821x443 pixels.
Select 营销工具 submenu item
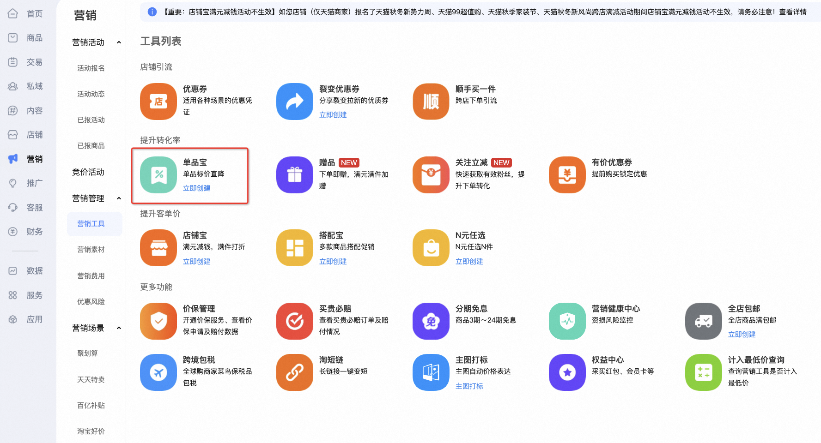click(x=95, y=224)
